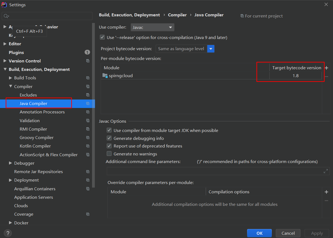The image size is (333, 238).
Task: Select Annotation Processors in settings tree
Action: [x=42, y=112]
